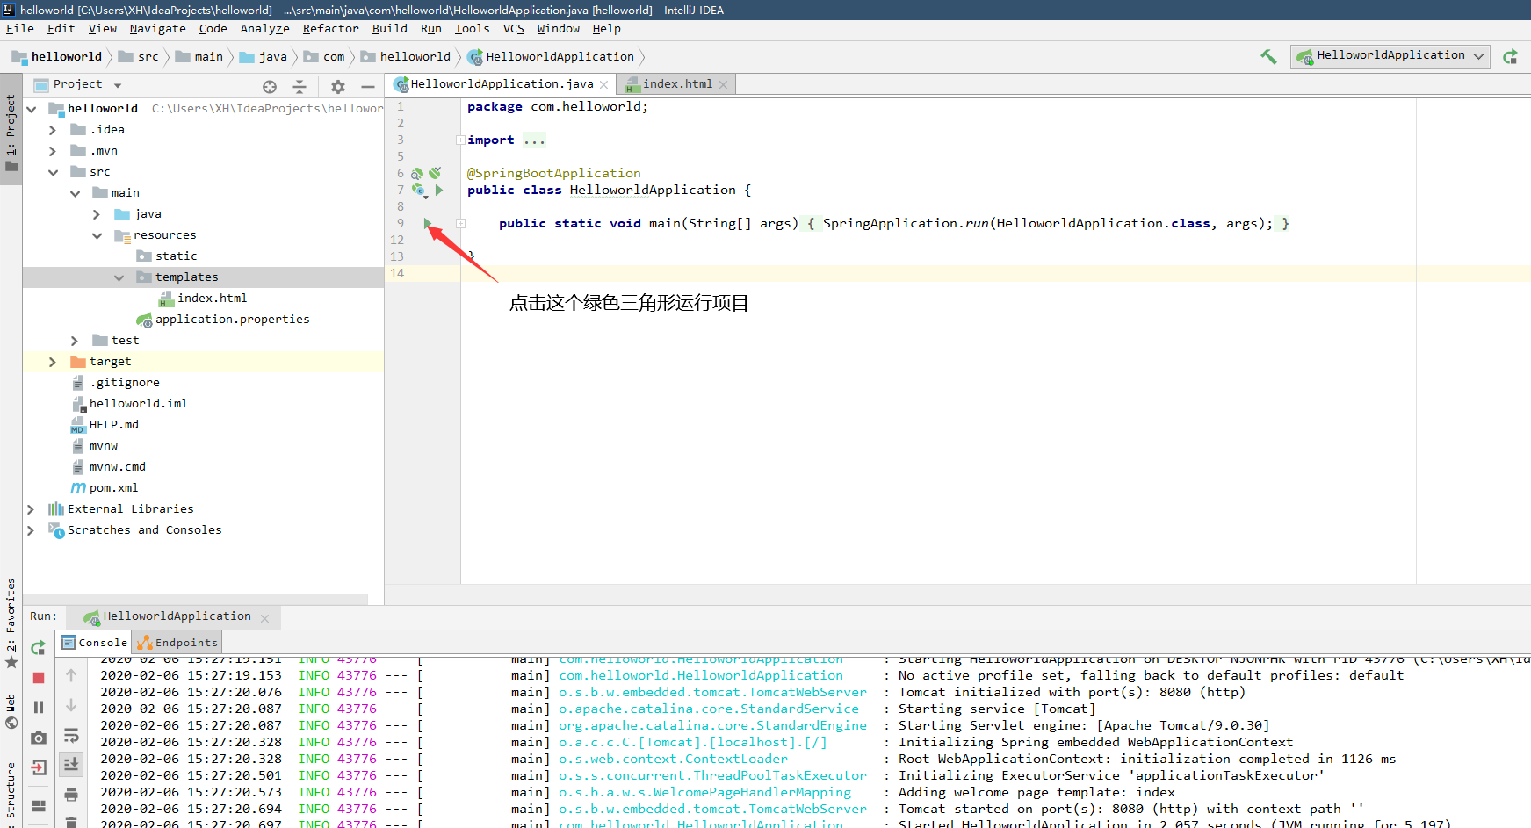Print the console output using printer icon
This screenshot has height=828, width=1531.
tap(71, 795)
